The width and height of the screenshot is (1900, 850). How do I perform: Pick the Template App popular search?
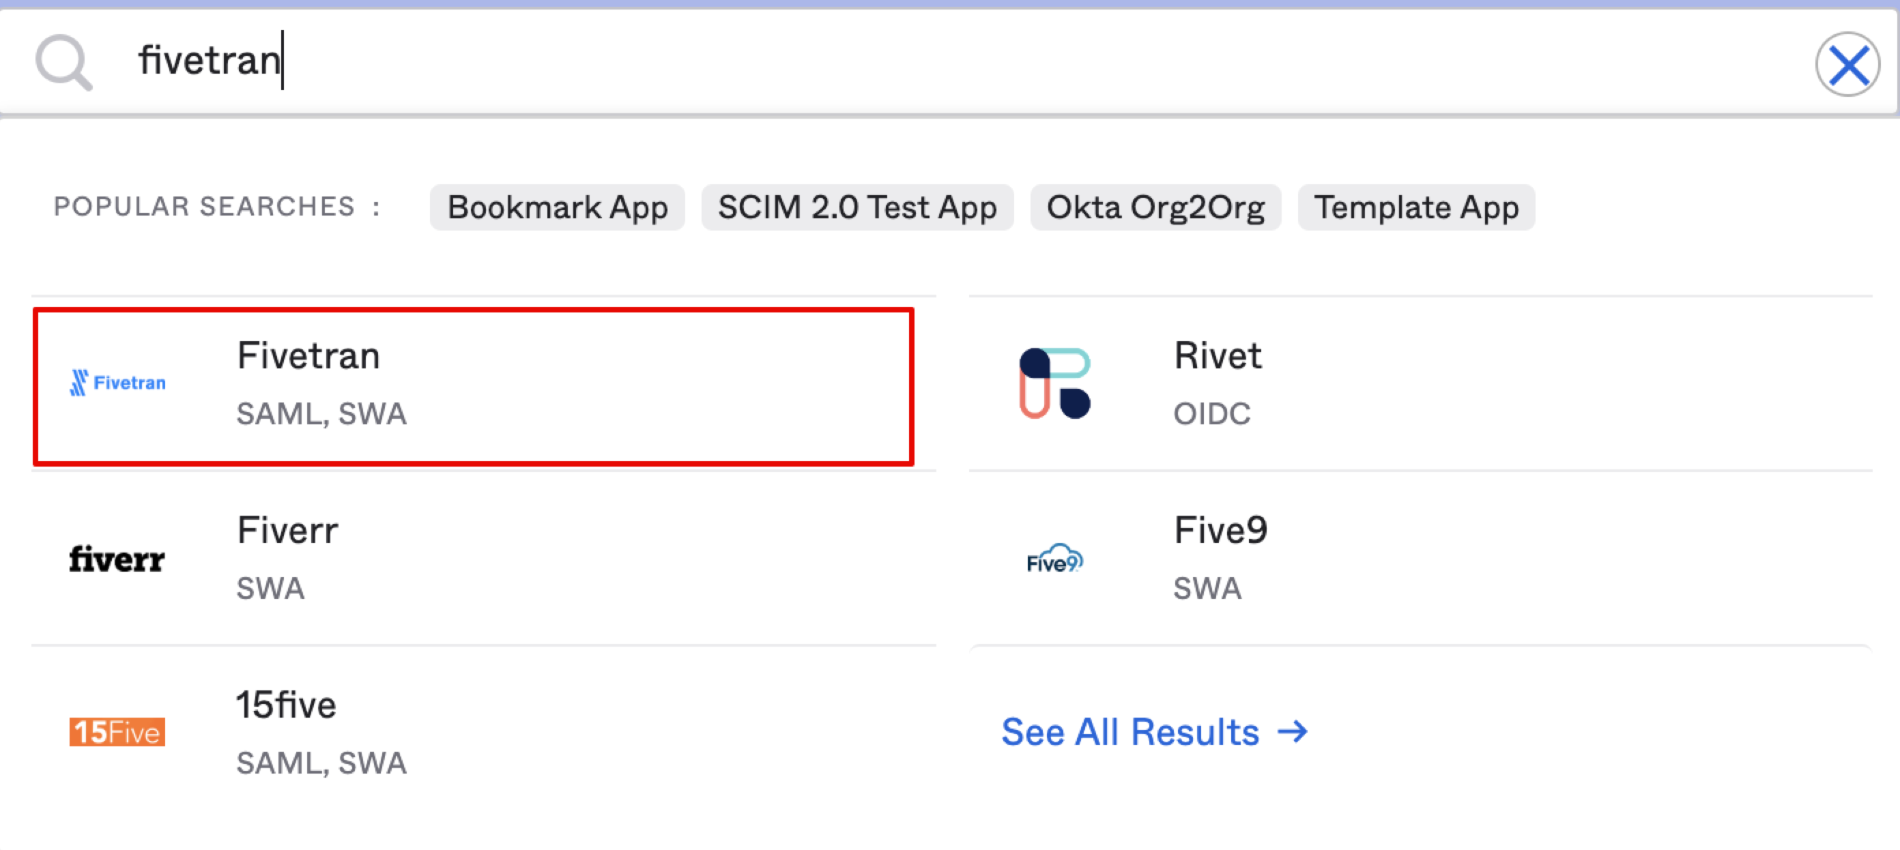click(x=1416, y=207)
